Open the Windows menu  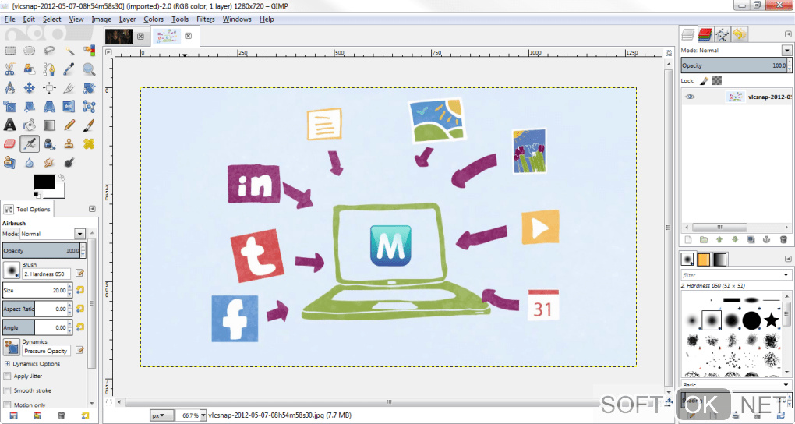tap(237, 19)
